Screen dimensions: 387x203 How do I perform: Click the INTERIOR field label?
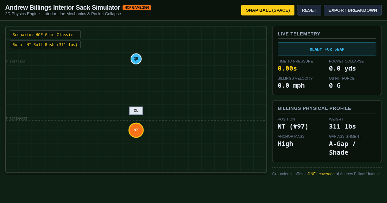(16, 62)
